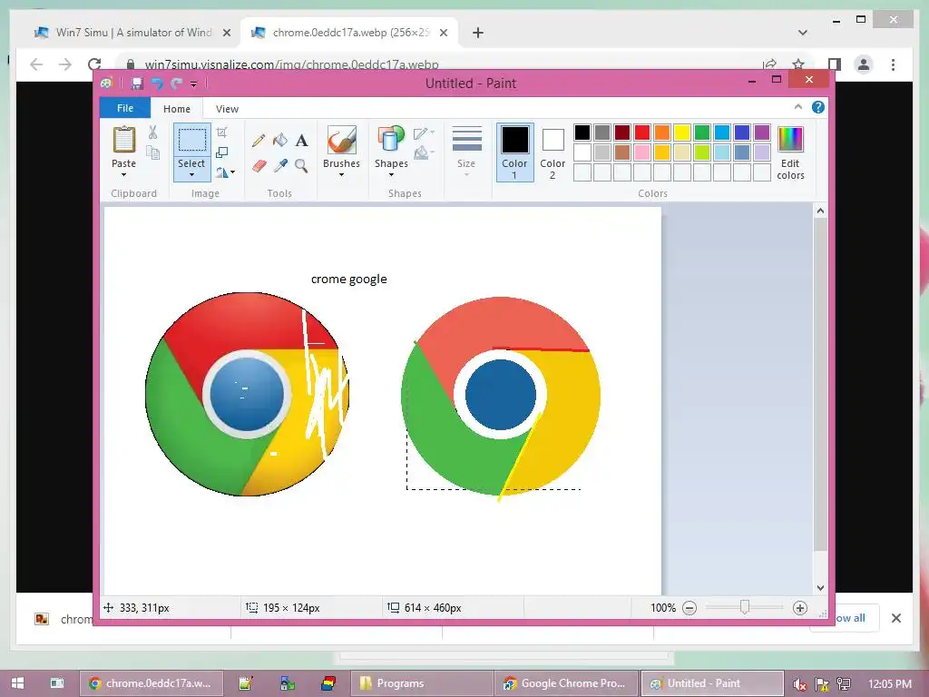Open Chrome three-dot menu
The width and height of the screenshot is (929, 697).
click(893, 64)
